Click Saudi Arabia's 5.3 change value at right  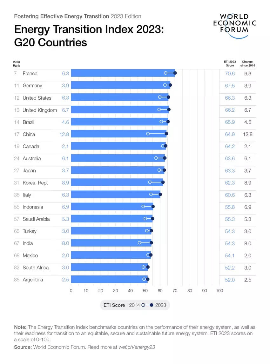coord(247,219)
